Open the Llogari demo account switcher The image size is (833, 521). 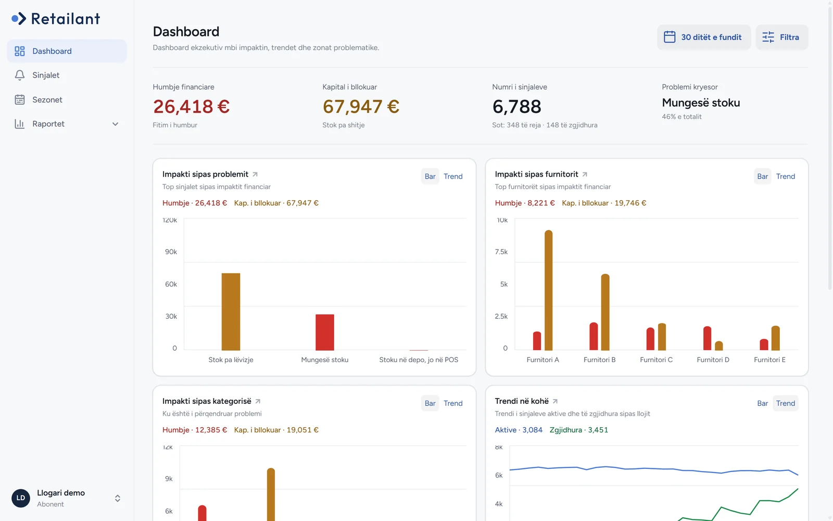(x=67, y=498)
